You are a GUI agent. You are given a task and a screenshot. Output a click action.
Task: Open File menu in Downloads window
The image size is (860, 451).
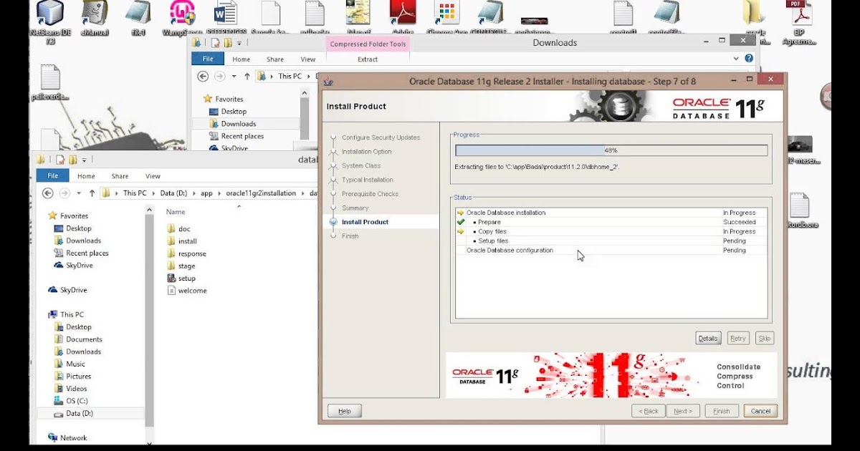click(x=208, y=59)
